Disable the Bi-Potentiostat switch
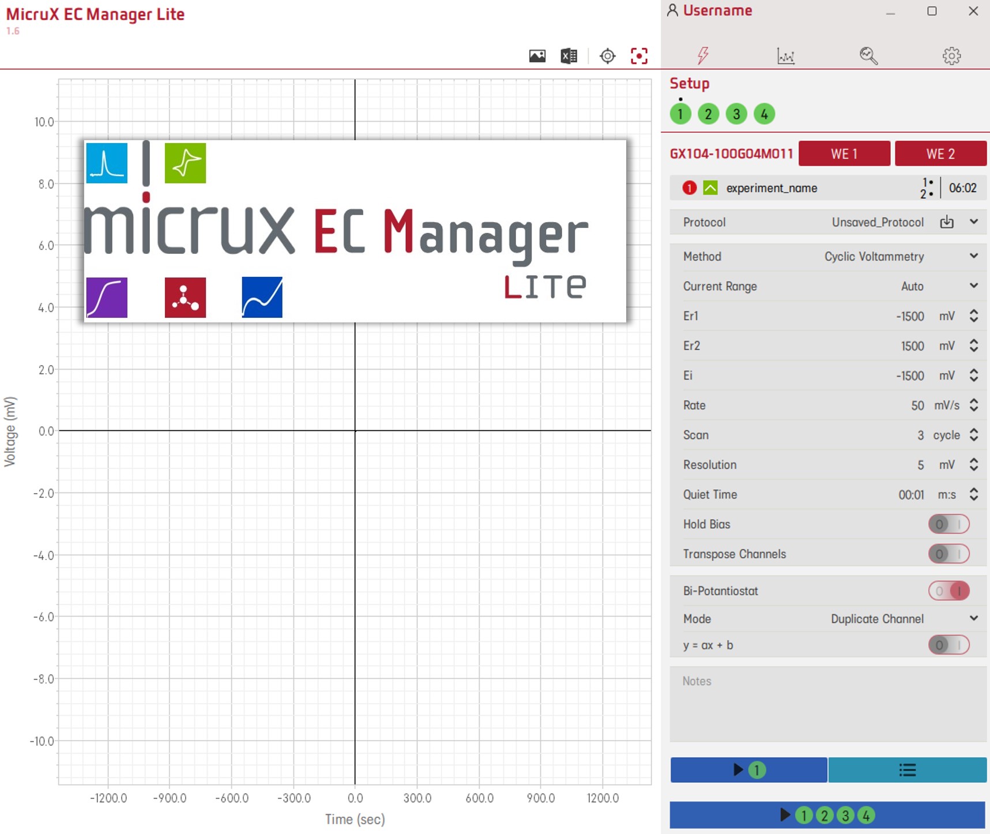Screen dimensions: 990x834 pyautogui.click(x=948, y=591)
